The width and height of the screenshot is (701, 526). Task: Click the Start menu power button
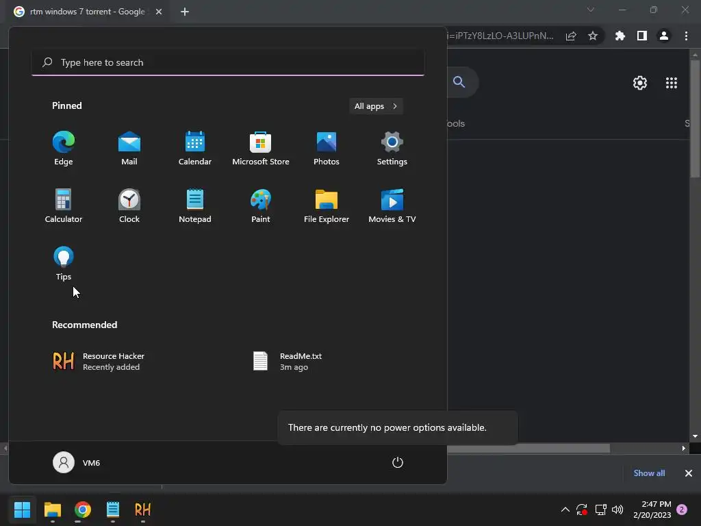[x=398, y=462]
